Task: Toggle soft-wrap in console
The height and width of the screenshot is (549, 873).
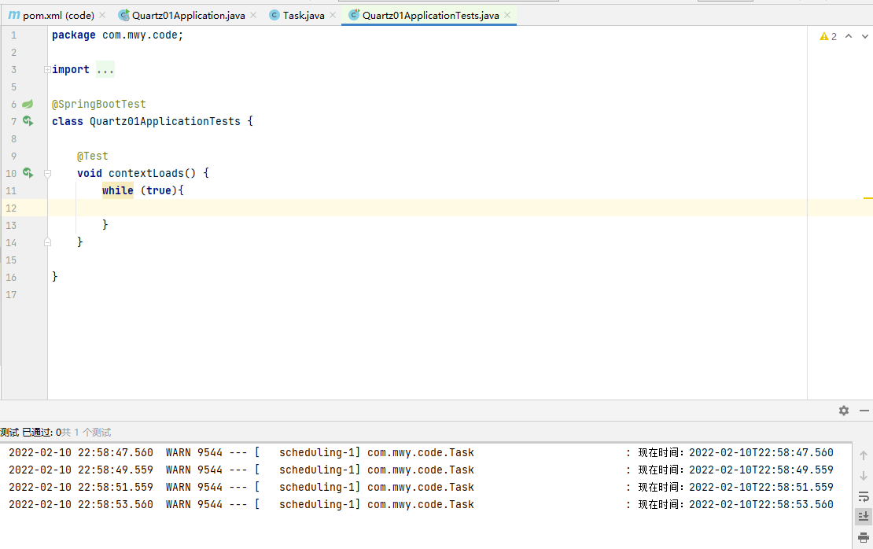Action: click(864, 496)
